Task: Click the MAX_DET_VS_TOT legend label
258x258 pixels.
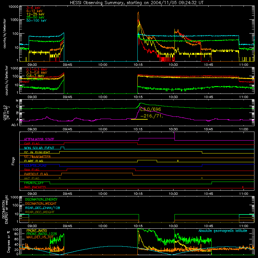Action: point(40,237)
